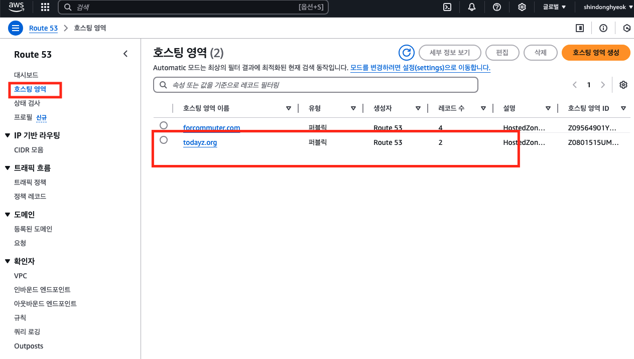Focus the record filter search field

[x=315, y=85]
